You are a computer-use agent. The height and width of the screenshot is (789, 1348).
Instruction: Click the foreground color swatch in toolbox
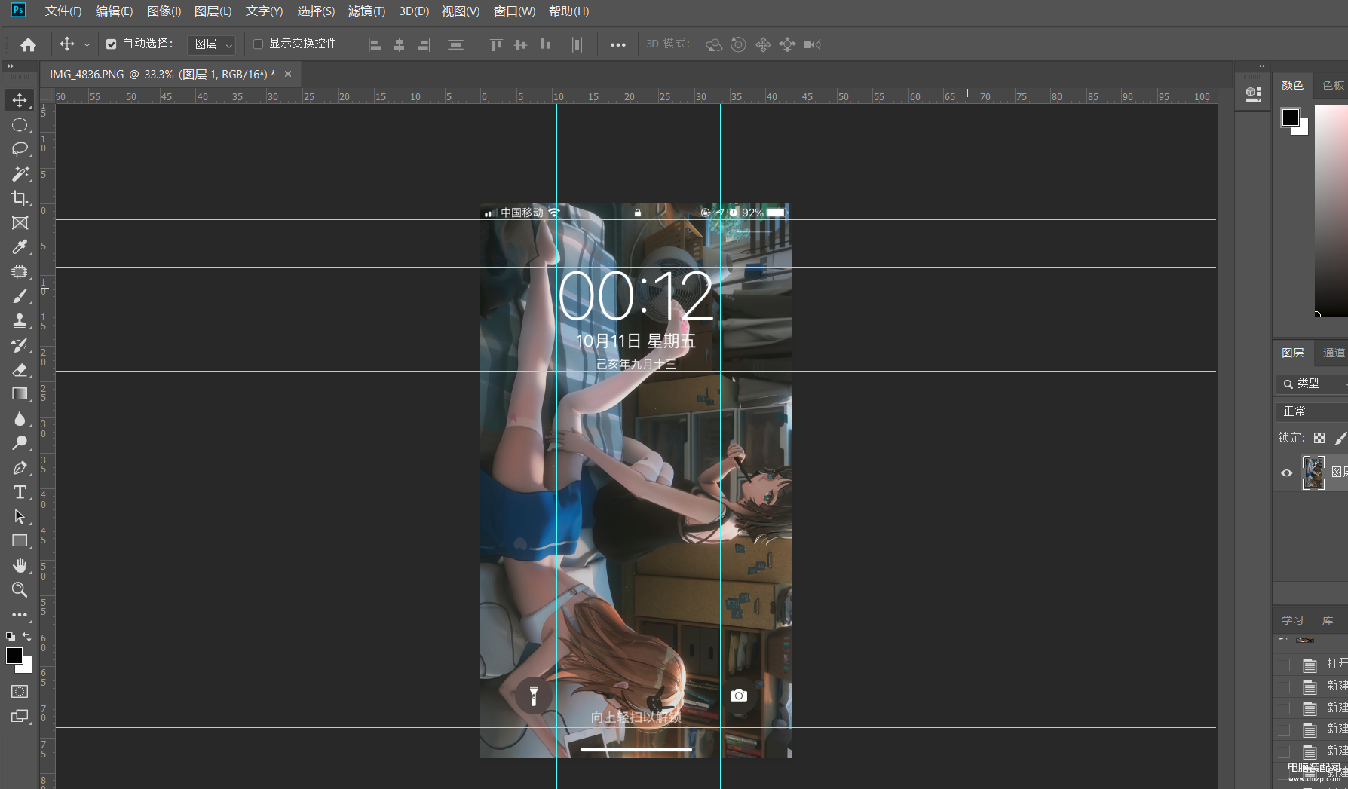click(14, 656)
